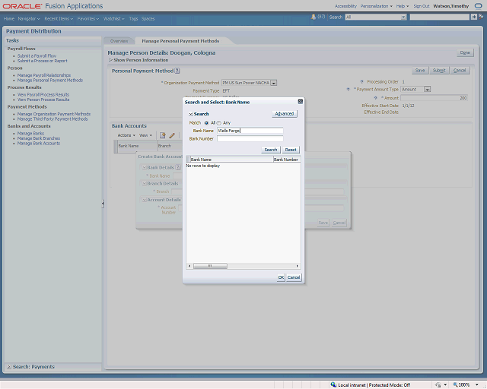
Task: Expand the Search: Payments panel
Action: click(x=9, y=367)
